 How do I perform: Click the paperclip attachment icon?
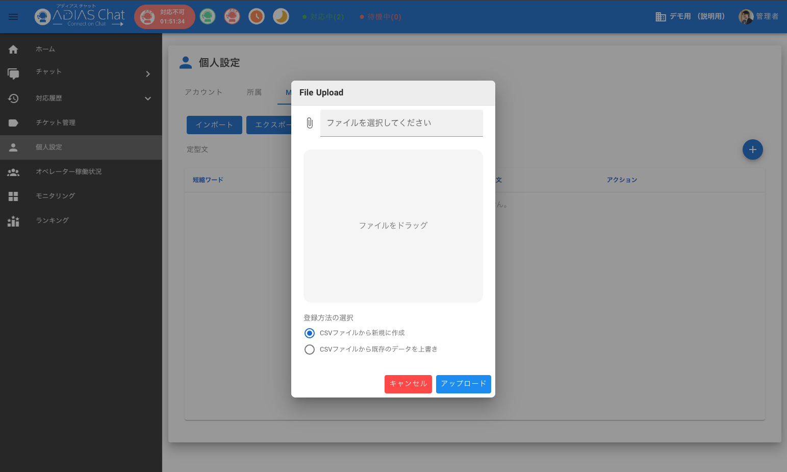click(310, 123)
